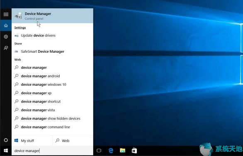Focus the search box containing device manager
The width and height of the screenshot is (243, 156).
52,151
